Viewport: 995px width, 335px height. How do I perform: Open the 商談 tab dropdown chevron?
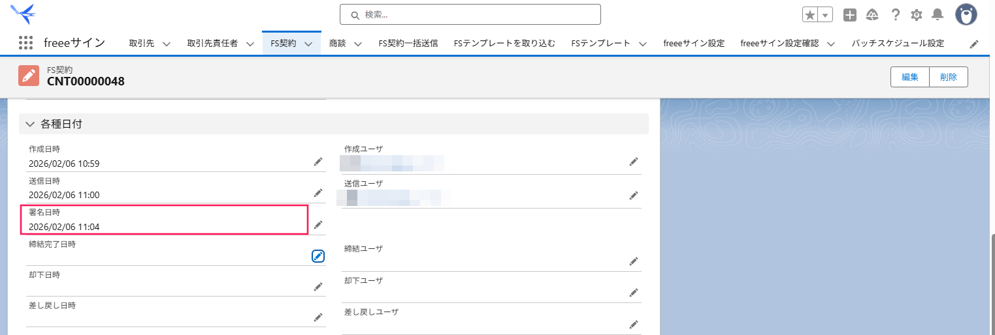pyautogui.click(x=358, y=44)
